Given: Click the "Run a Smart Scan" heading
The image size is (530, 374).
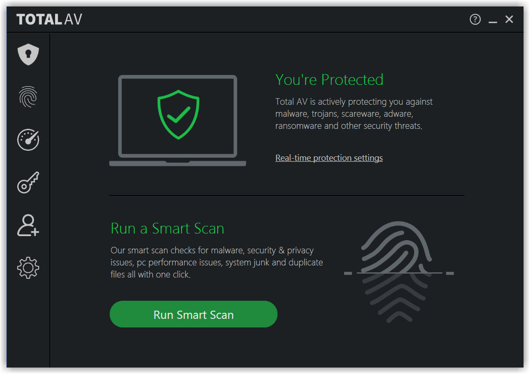Looking at the screenshot, I should [167, 228].
